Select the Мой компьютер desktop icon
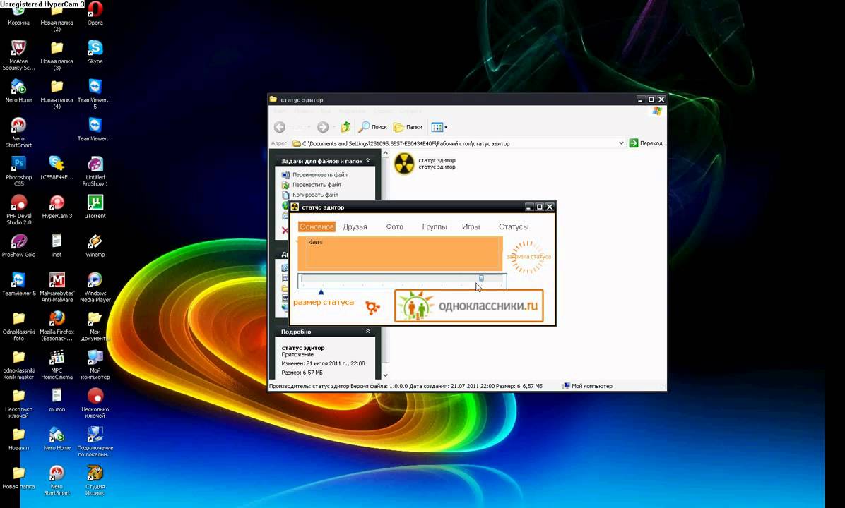This screenshot has height=508, width=845. click(x=95, y=365)
